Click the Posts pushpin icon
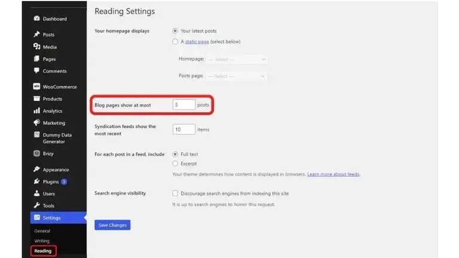Screen dimensions: 459x258 pyautogui.click(x=36, y=34)
